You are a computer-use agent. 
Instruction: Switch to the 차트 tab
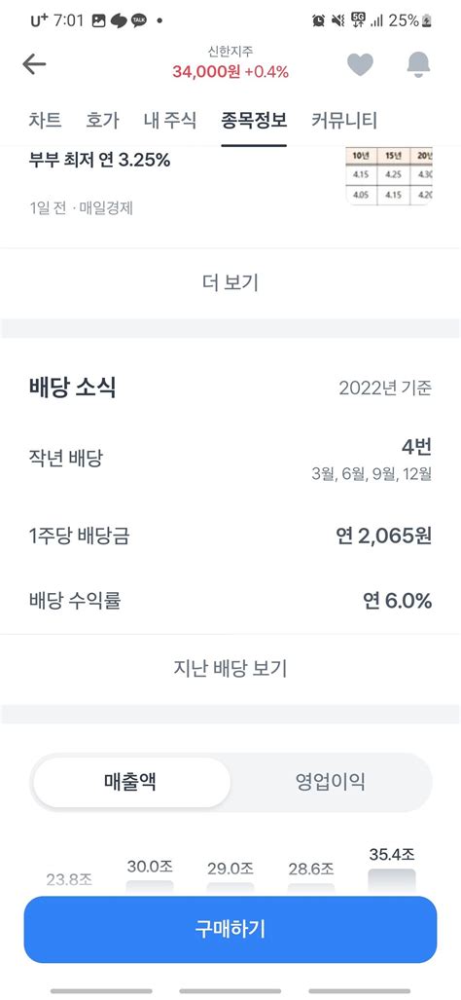pos(45,120)
